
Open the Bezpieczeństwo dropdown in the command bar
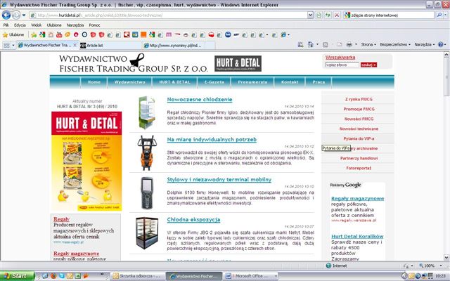pos(395,45)
